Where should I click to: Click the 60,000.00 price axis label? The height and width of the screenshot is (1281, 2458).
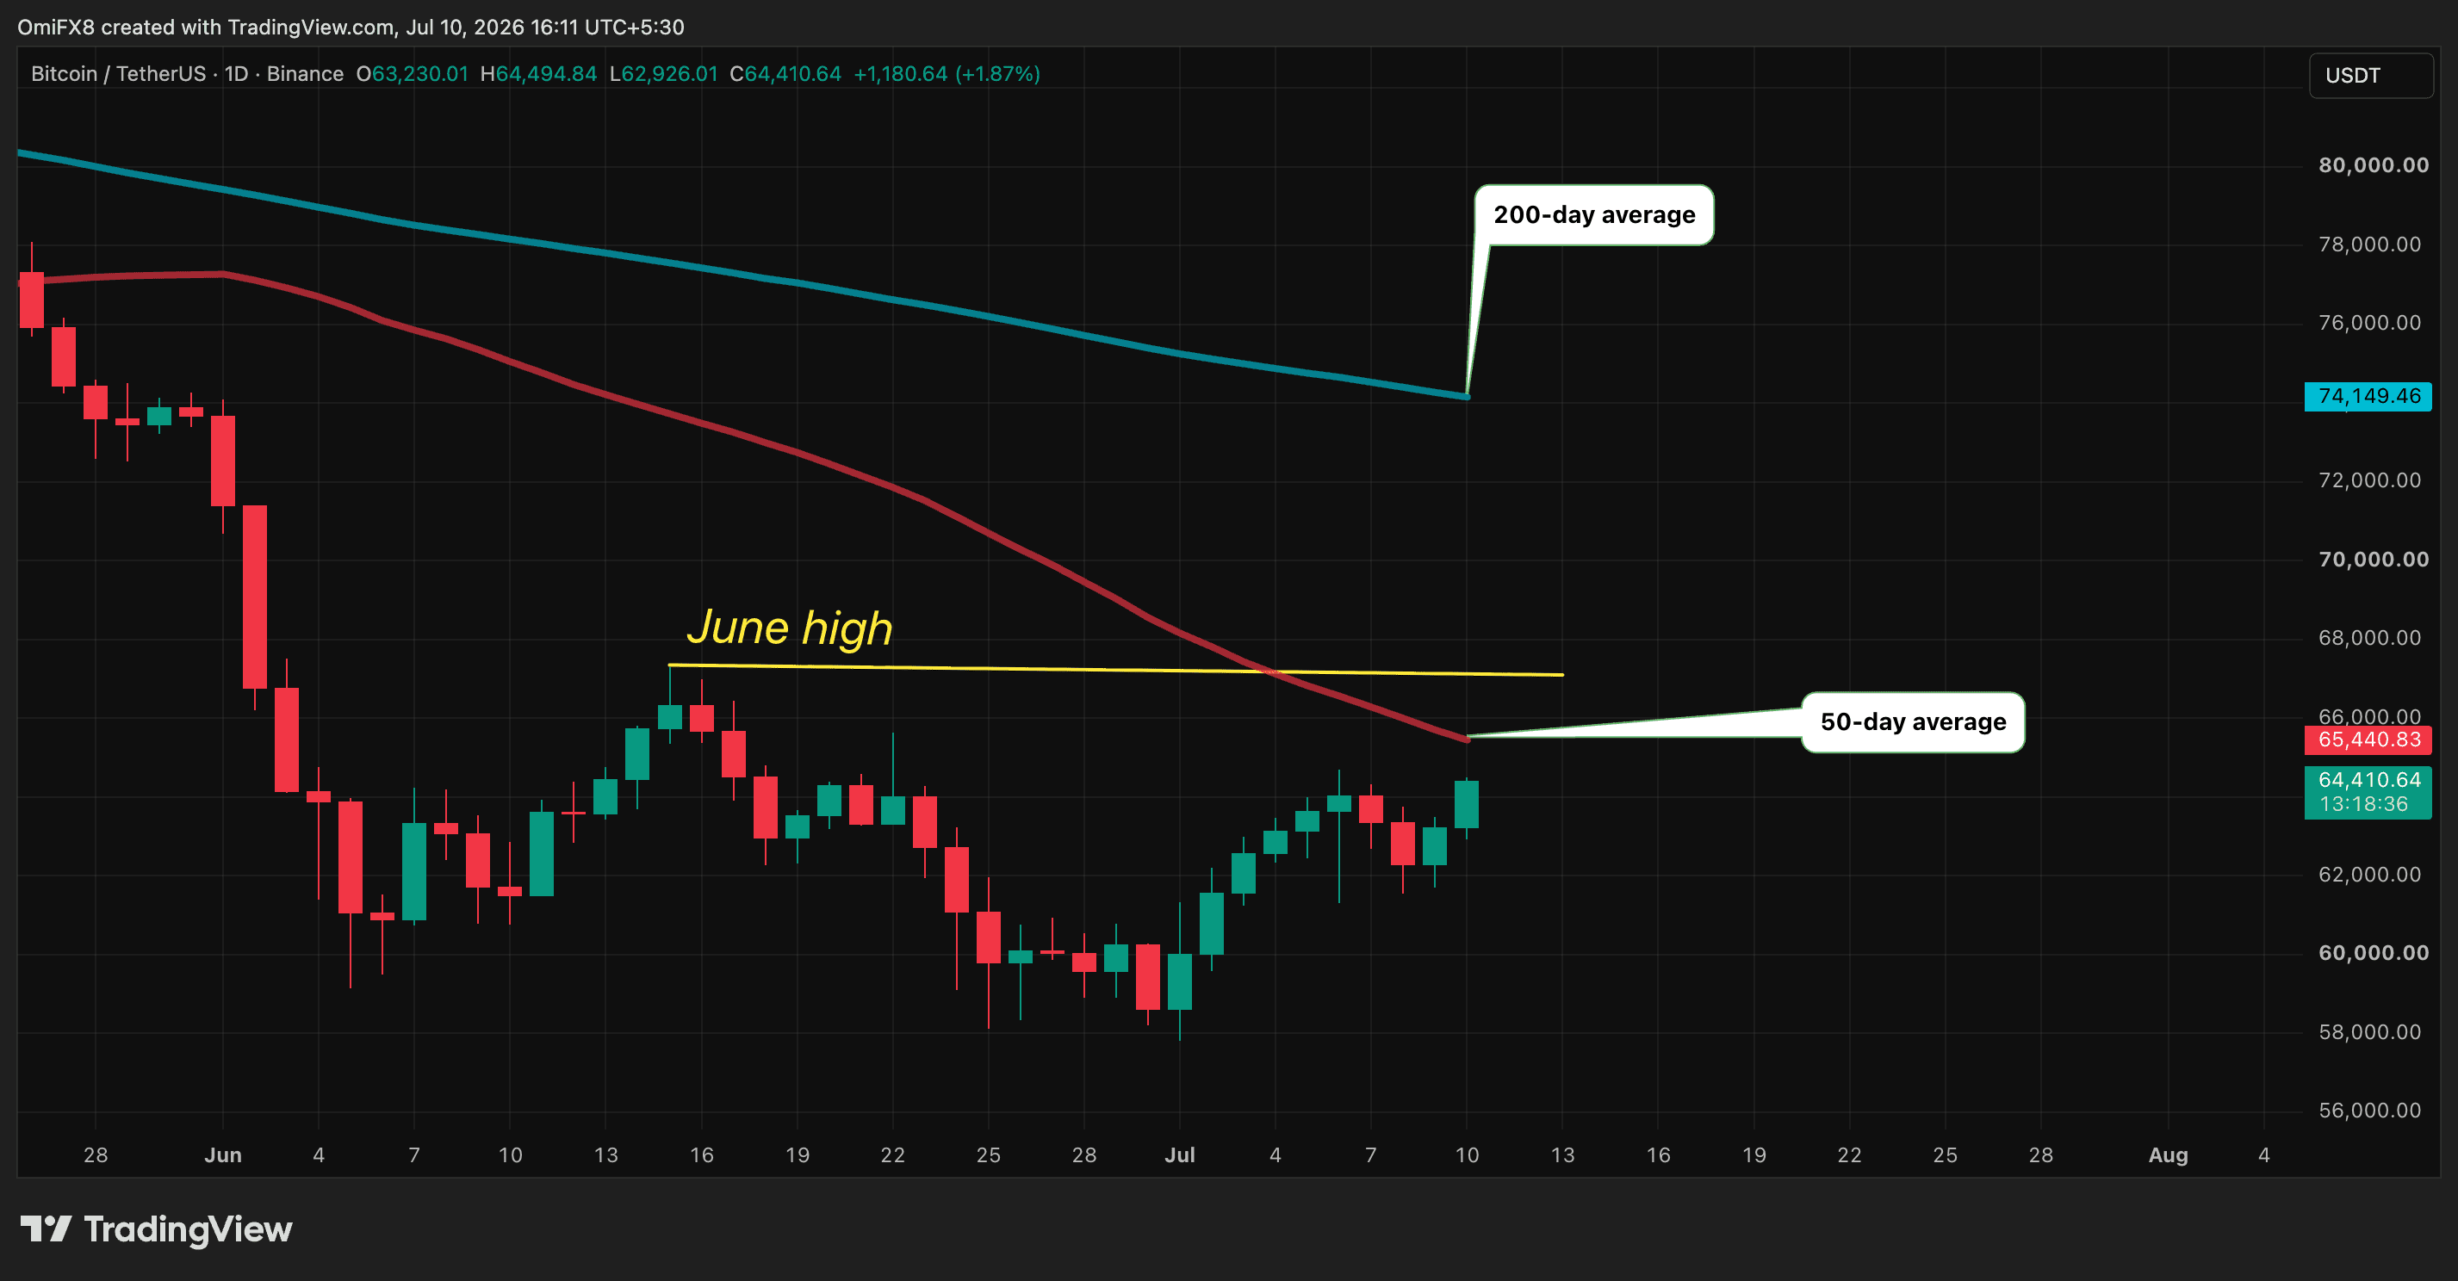click(x=2373, y=953)
